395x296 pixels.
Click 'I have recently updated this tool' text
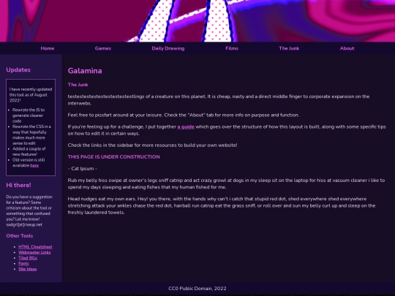[31, 95]
